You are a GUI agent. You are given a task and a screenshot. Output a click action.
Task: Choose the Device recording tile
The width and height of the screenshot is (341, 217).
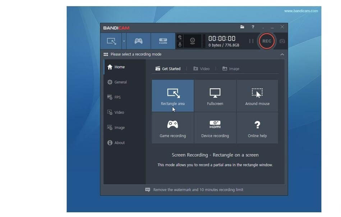pos(215,128)
